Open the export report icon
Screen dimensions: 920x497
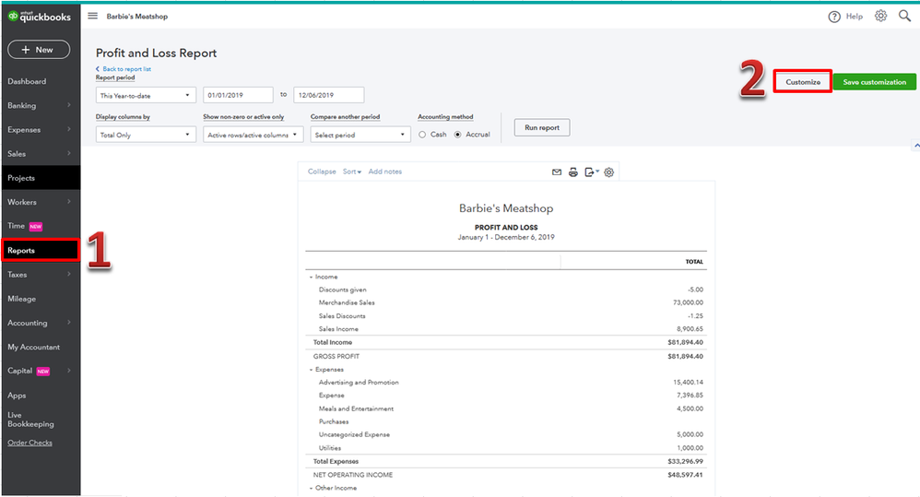(591, 172)
